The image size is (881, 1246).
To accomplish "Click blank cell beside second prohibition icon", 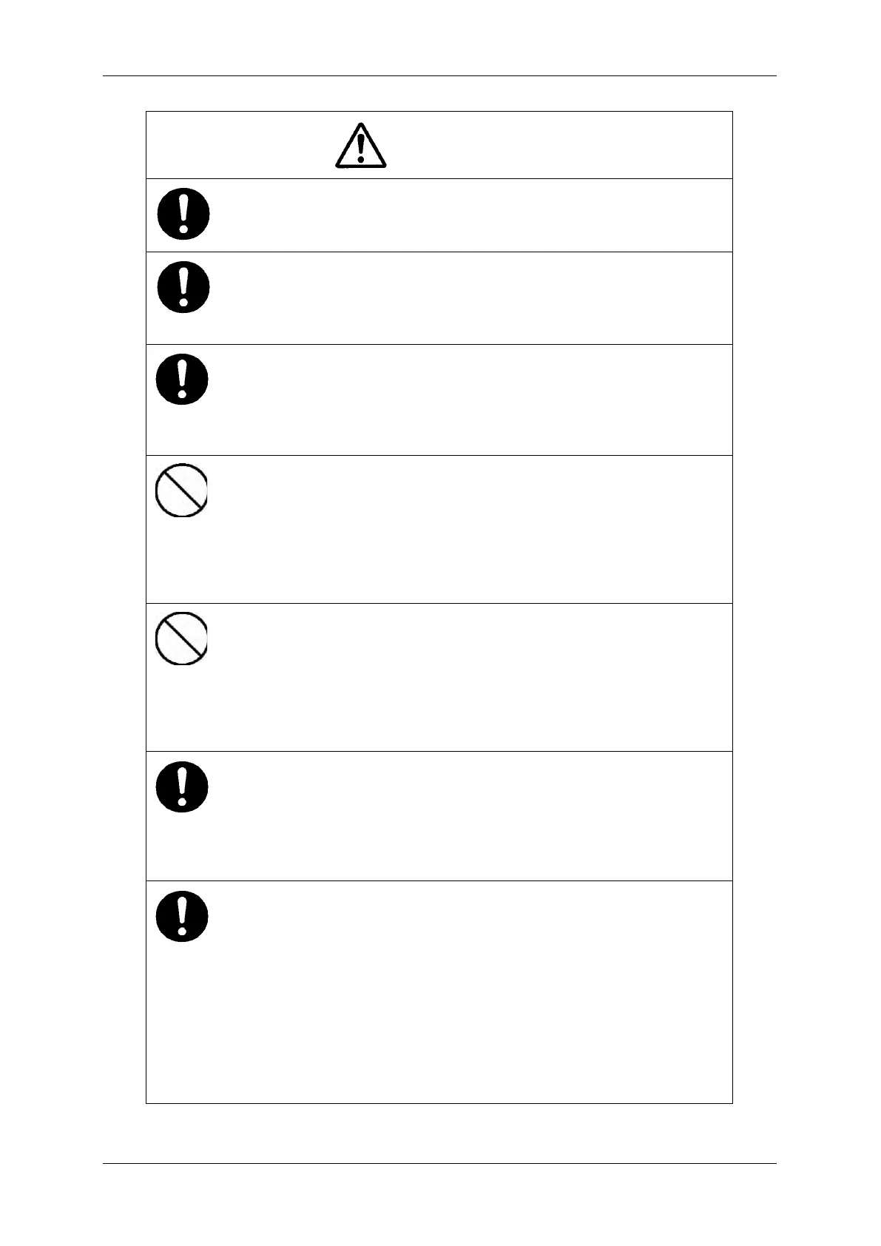I will (x=470, y=677).
